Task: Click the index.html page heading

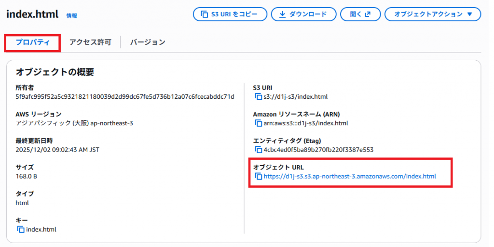Action: pyautogui.click(x=32, y=14)
